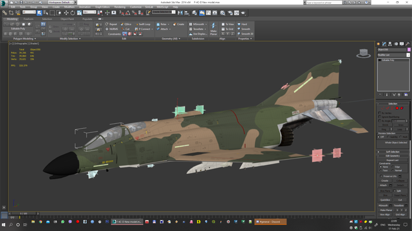The image size is (412, 231).
Task: Click the object color swatch
Action: [409, 49]
